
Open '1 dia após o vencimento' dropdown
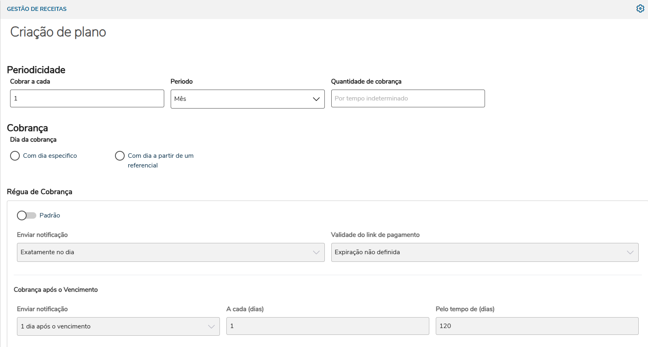tap(113, 326)
